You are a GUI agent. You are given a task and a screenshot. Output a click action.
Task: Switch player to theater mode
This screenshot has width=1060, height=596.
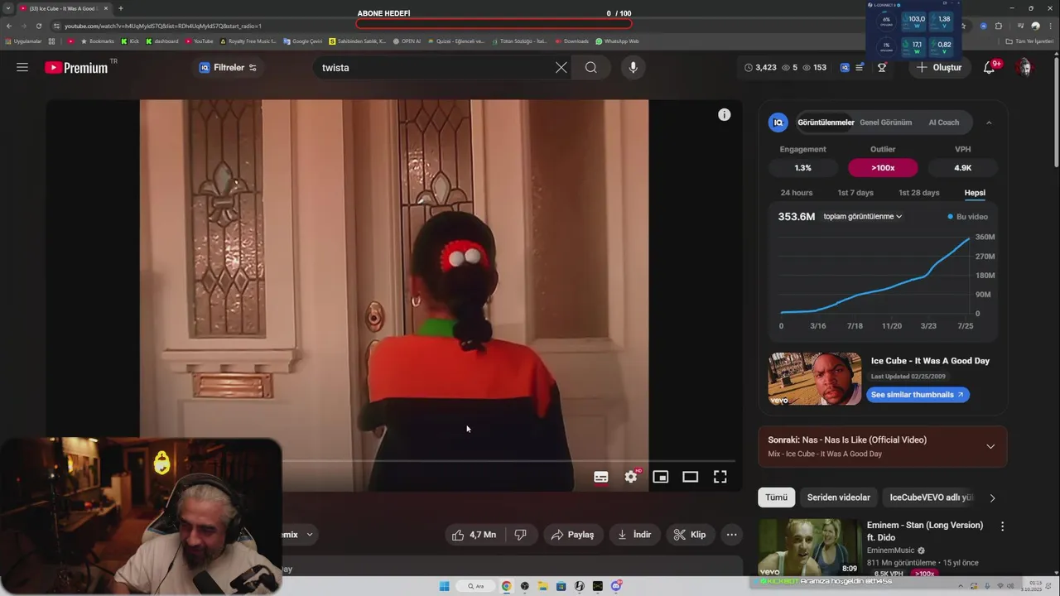[x=690, y=477]
